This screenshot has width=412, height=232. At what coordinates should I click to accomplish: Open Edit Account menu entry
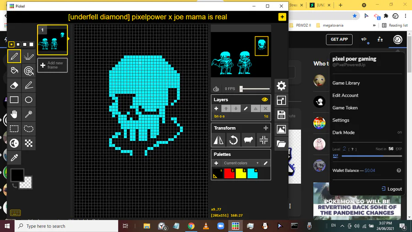click(x=345, y=95)
